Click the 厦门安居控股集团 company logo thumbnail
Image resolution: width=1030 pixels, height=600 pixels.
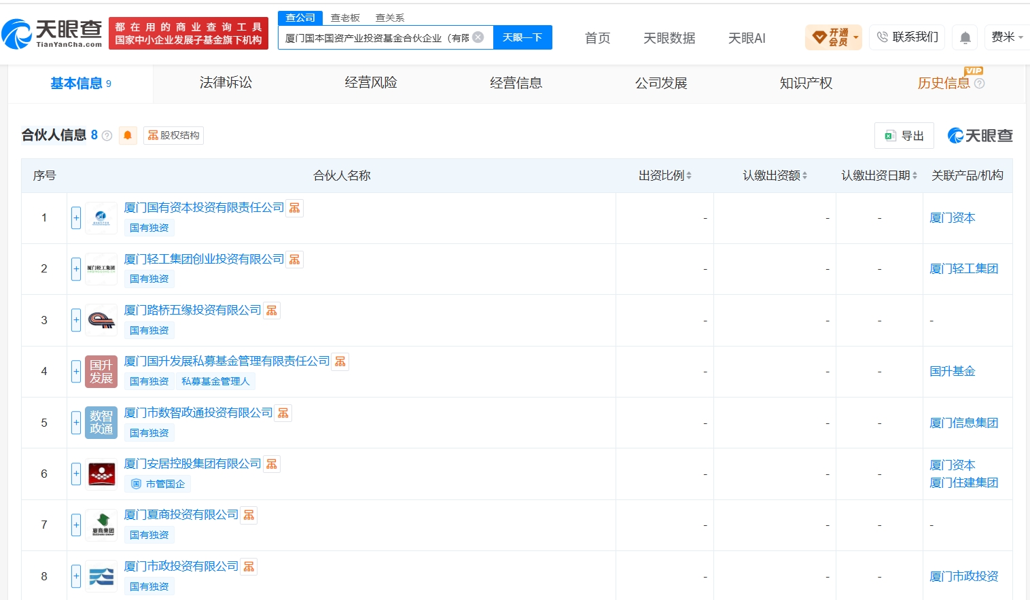coord(101,474)
